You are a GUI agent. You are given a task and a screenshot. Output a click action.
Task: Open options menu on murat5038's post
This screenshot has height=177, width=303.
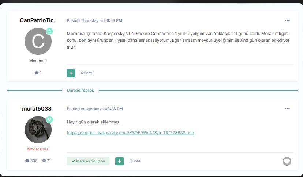(x=287, y=109)
